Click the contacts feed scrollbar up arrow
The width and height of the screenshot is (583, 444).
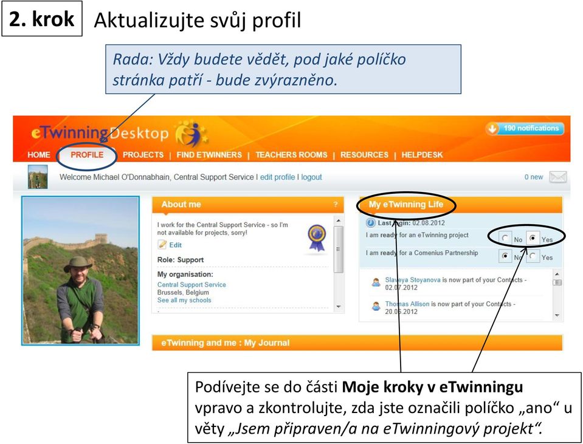(557, 274)
